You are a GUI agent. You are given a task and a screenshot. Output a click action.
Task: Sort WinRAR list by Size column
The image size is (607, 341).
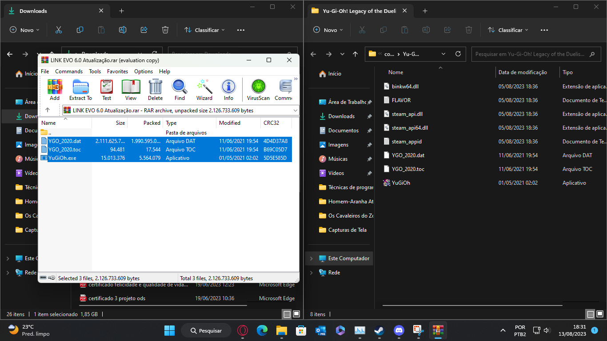[110, 123]
